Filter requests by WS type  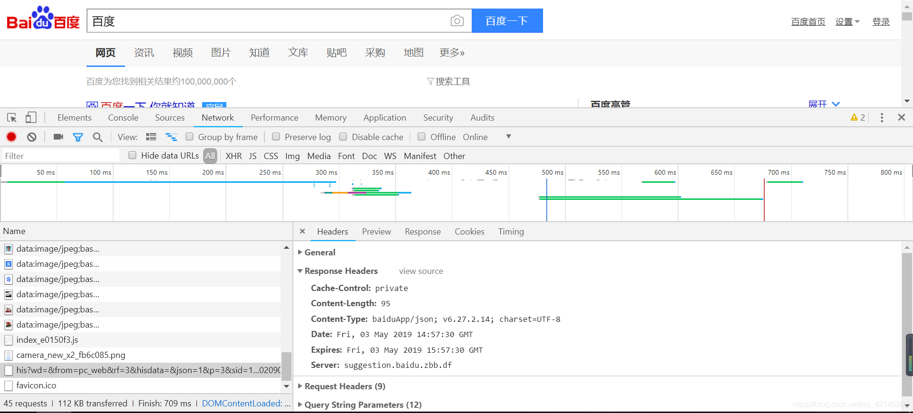(390, 156)
